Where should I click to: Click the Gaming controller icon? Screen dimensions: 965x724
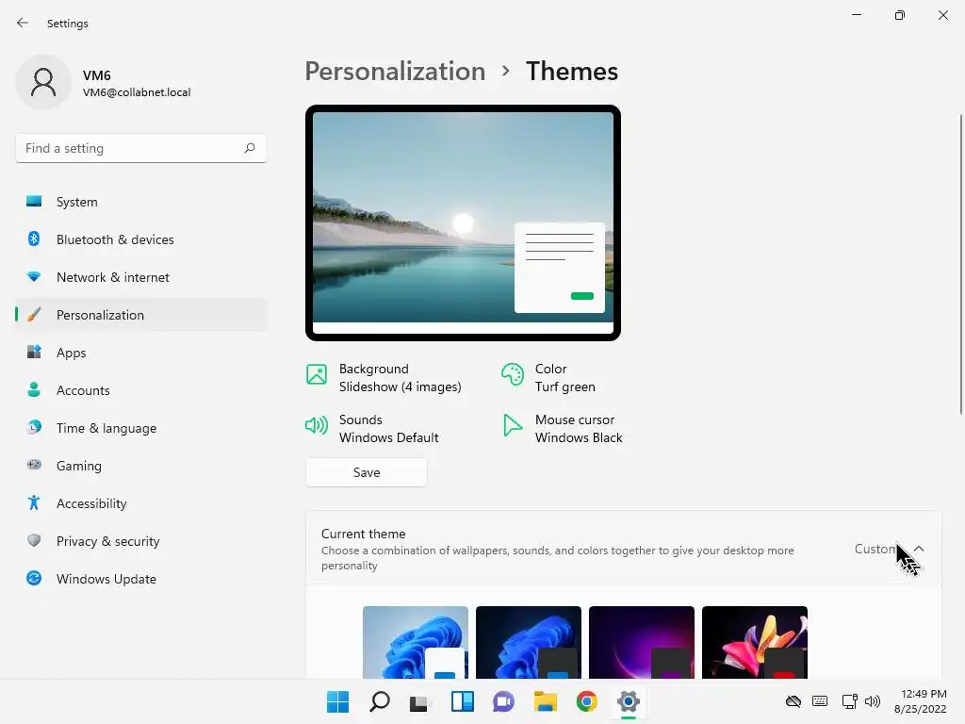coord(34,465)
